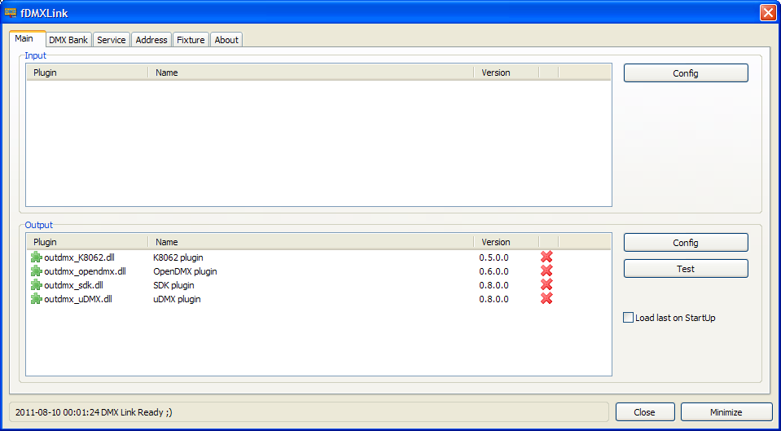This screenshot has height=431, width=781.
Task: Open the Service tab
Action: coord(111,40)
